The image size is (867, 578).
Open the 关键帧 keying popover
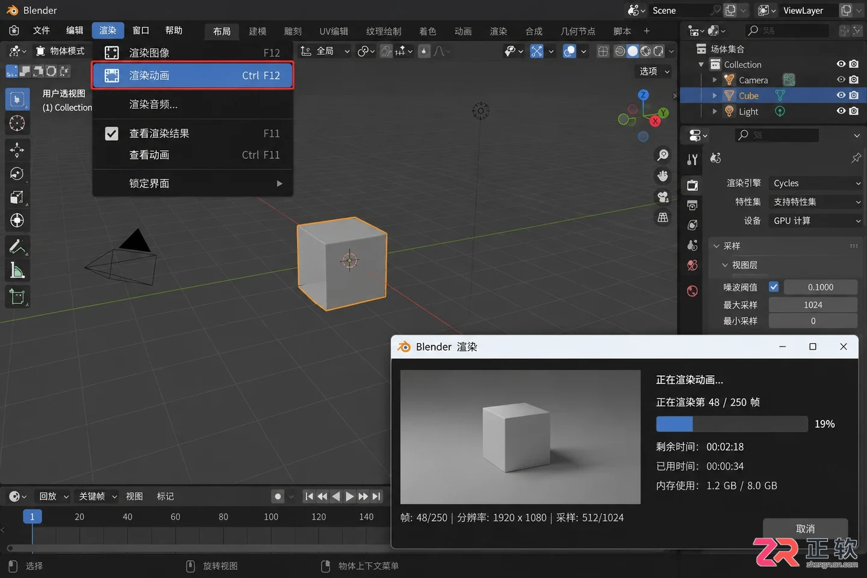click(98, 496)
